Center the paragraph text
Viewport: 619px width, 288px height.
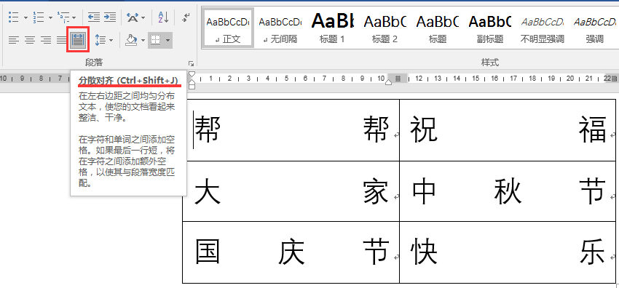tap(30, 40)
